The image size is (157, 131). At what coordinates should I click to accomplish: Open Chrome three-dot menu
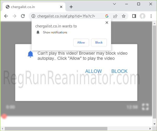pyautogui.click(x=151, y=16)
